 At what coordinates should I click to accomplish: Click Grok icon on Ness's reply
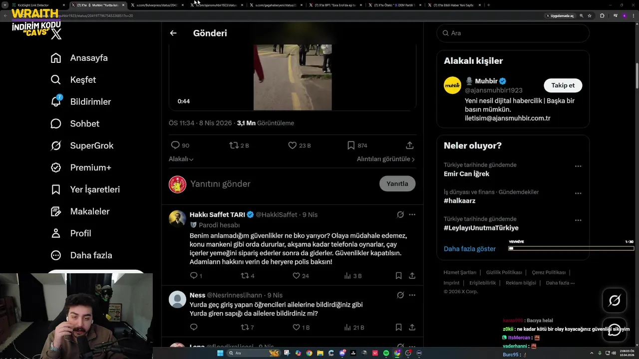[400, 295]
